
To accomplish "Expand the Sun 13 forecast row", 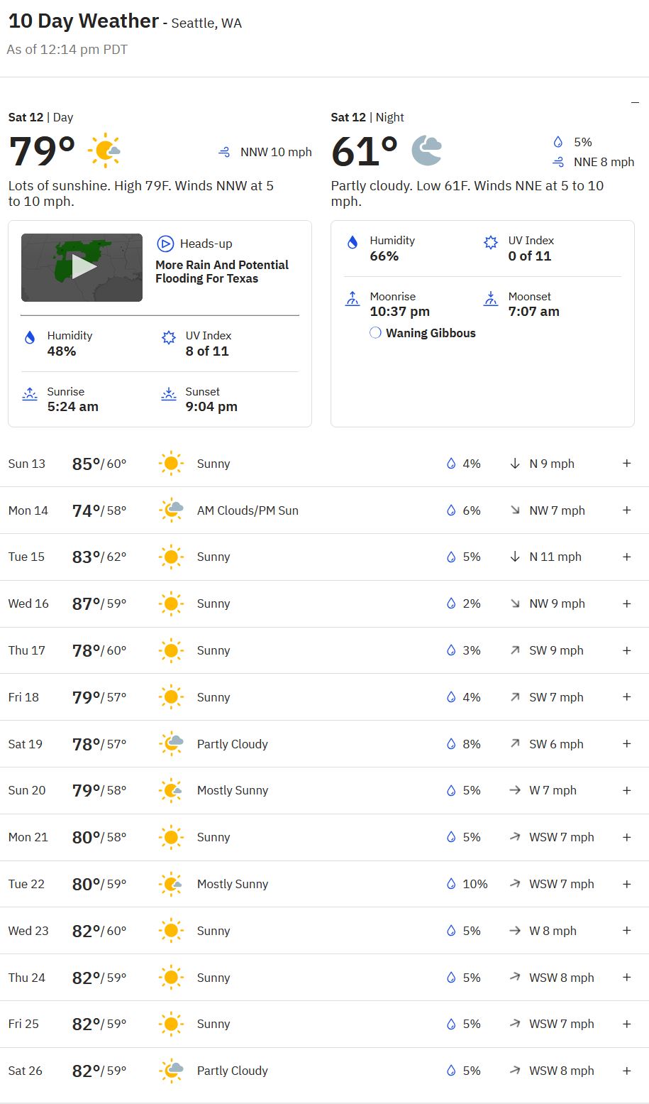I will pos(627,464).
